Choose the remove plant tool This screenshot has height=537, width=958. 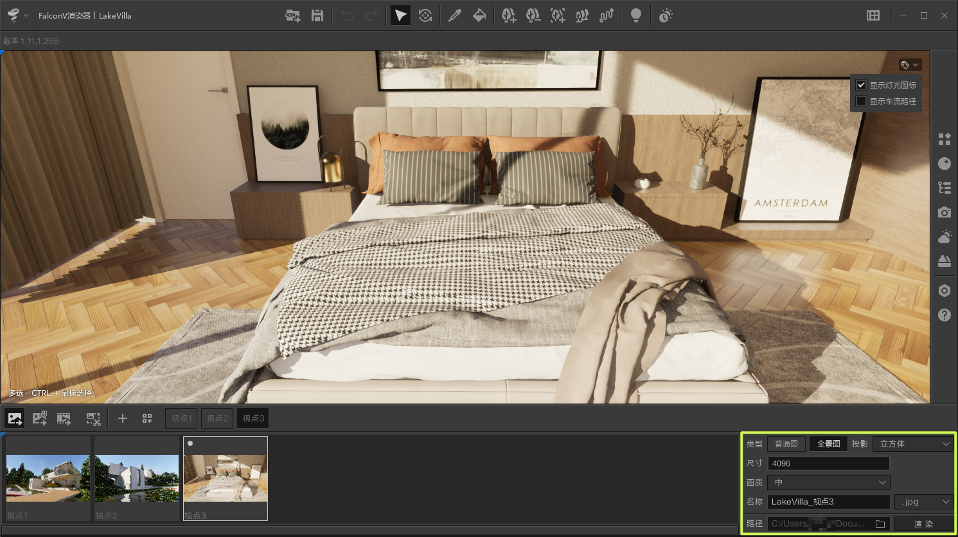pos(533,15)
